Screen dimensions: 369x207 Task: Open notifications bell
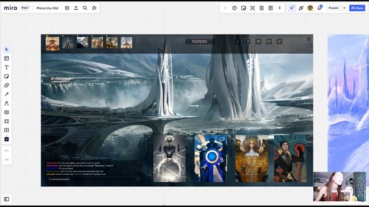tap(319, 8)
